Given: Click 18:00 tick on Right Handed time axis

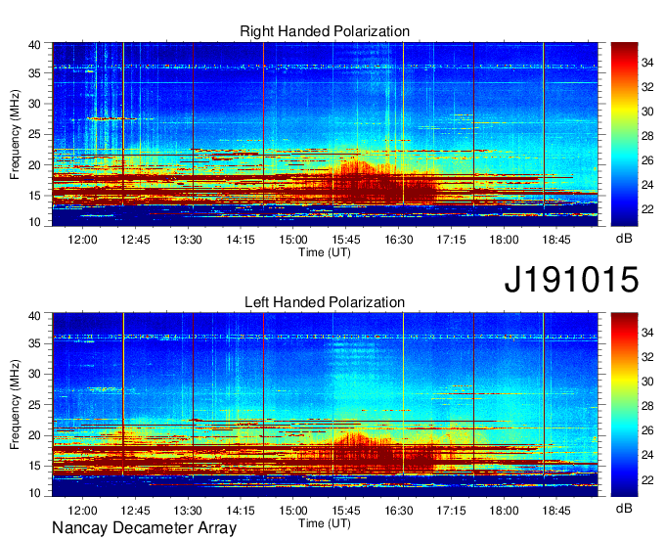Looking at the screenshot, I should pyautogui.click(x=504, y=240).
